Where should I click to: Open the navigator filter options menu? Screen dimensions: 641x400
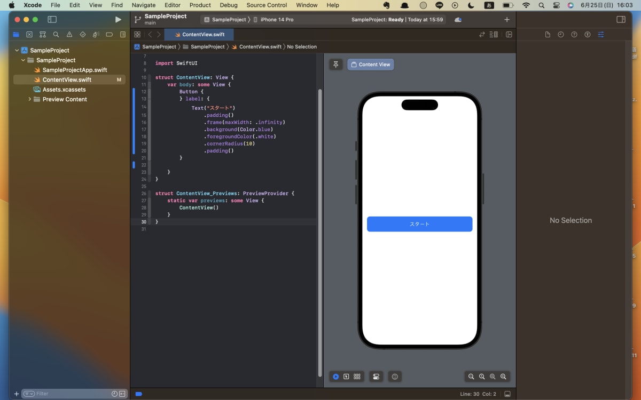coord(29,394)
